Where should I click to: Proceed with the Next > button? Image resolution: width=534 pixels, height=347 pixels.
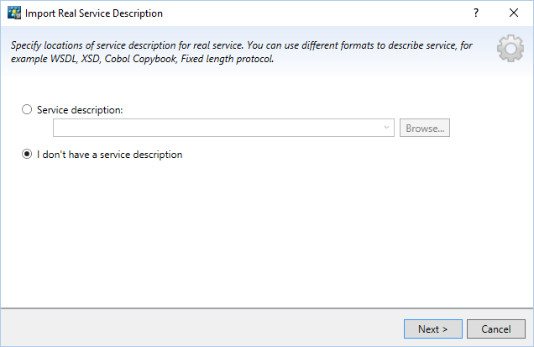[x=432, y=329]
